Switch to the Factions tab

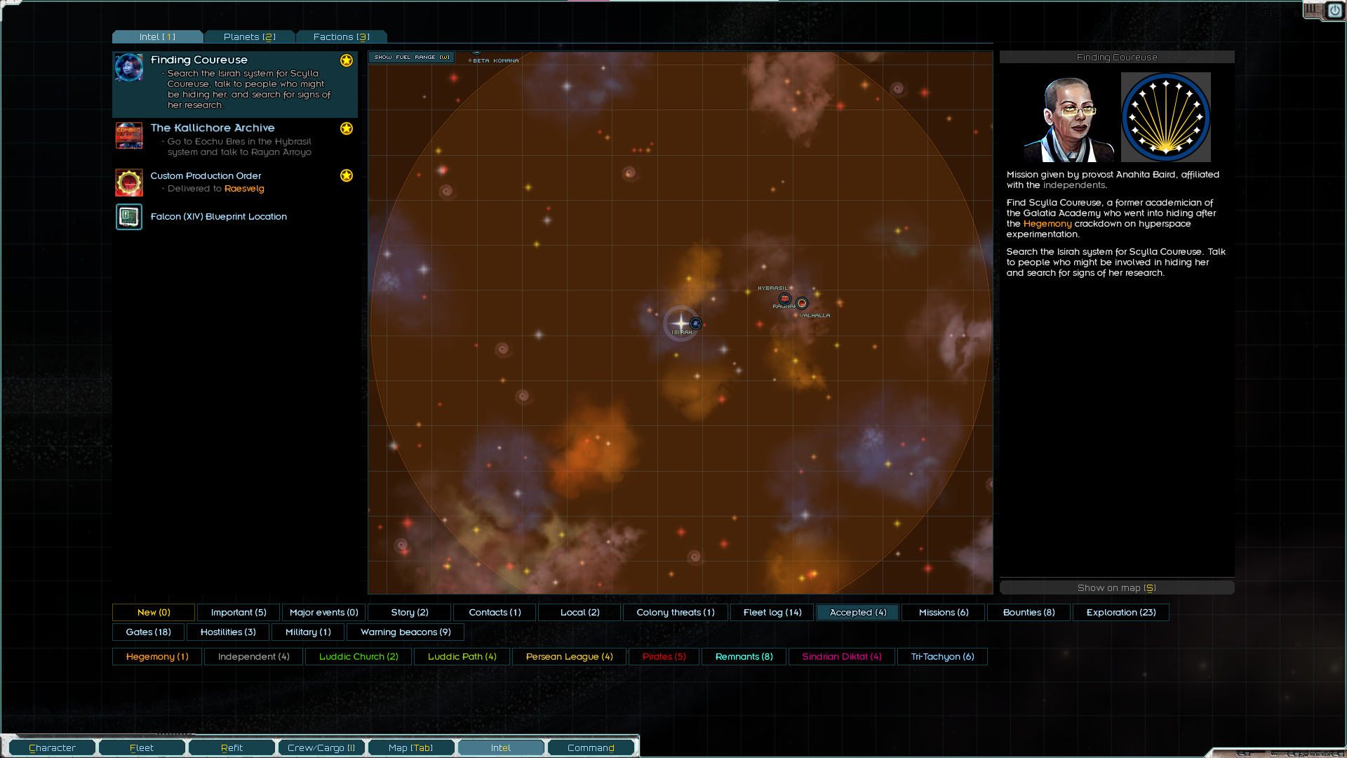[341, 37]
